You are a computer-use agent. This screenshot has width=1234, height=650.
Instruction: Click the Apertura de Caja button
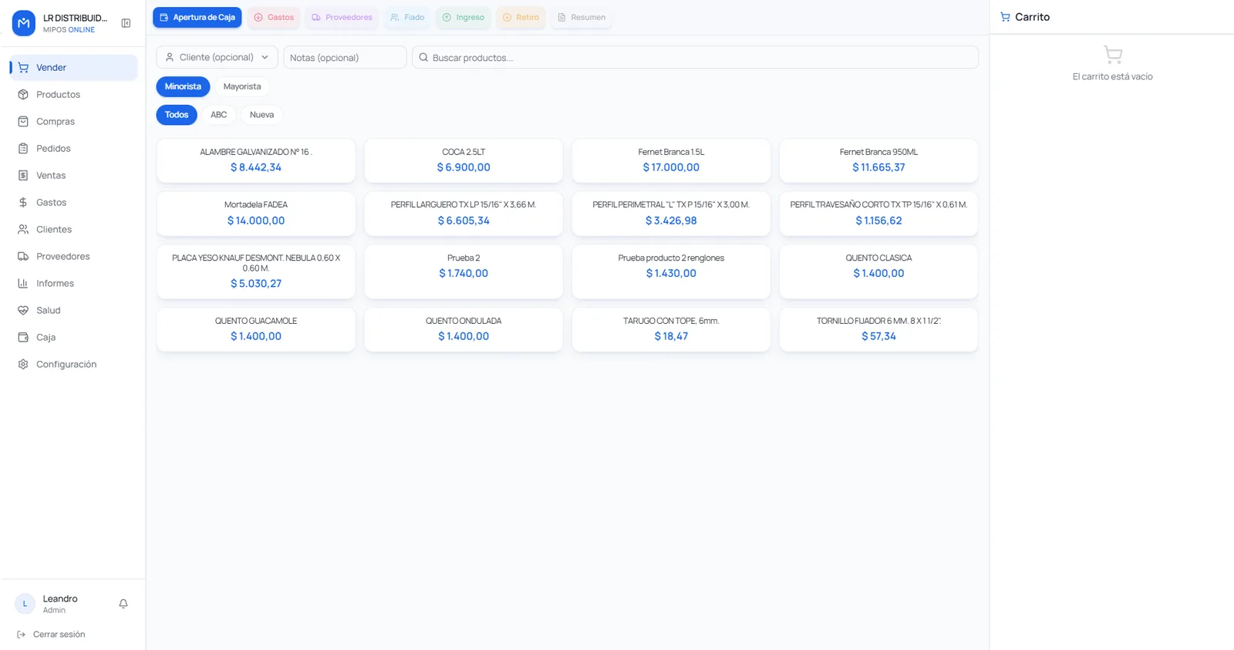tap(197, 18)
